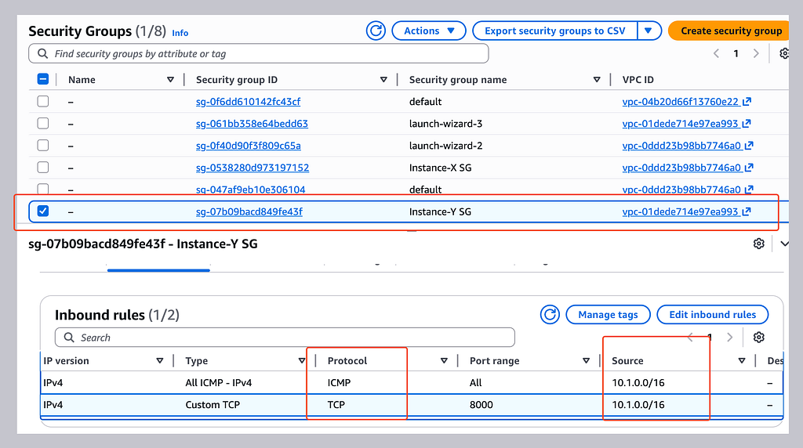Select the All ICMP - IPv4 rule row

point(412,382)
